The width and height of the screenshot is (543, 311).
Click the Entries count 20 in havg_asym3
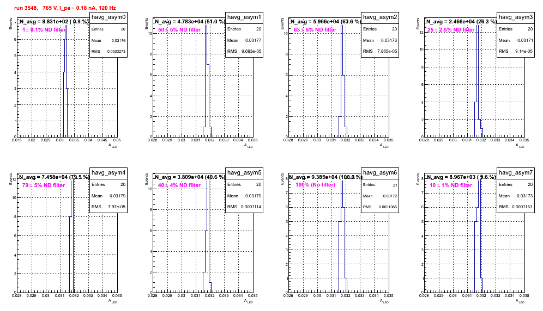pos(530,29)
